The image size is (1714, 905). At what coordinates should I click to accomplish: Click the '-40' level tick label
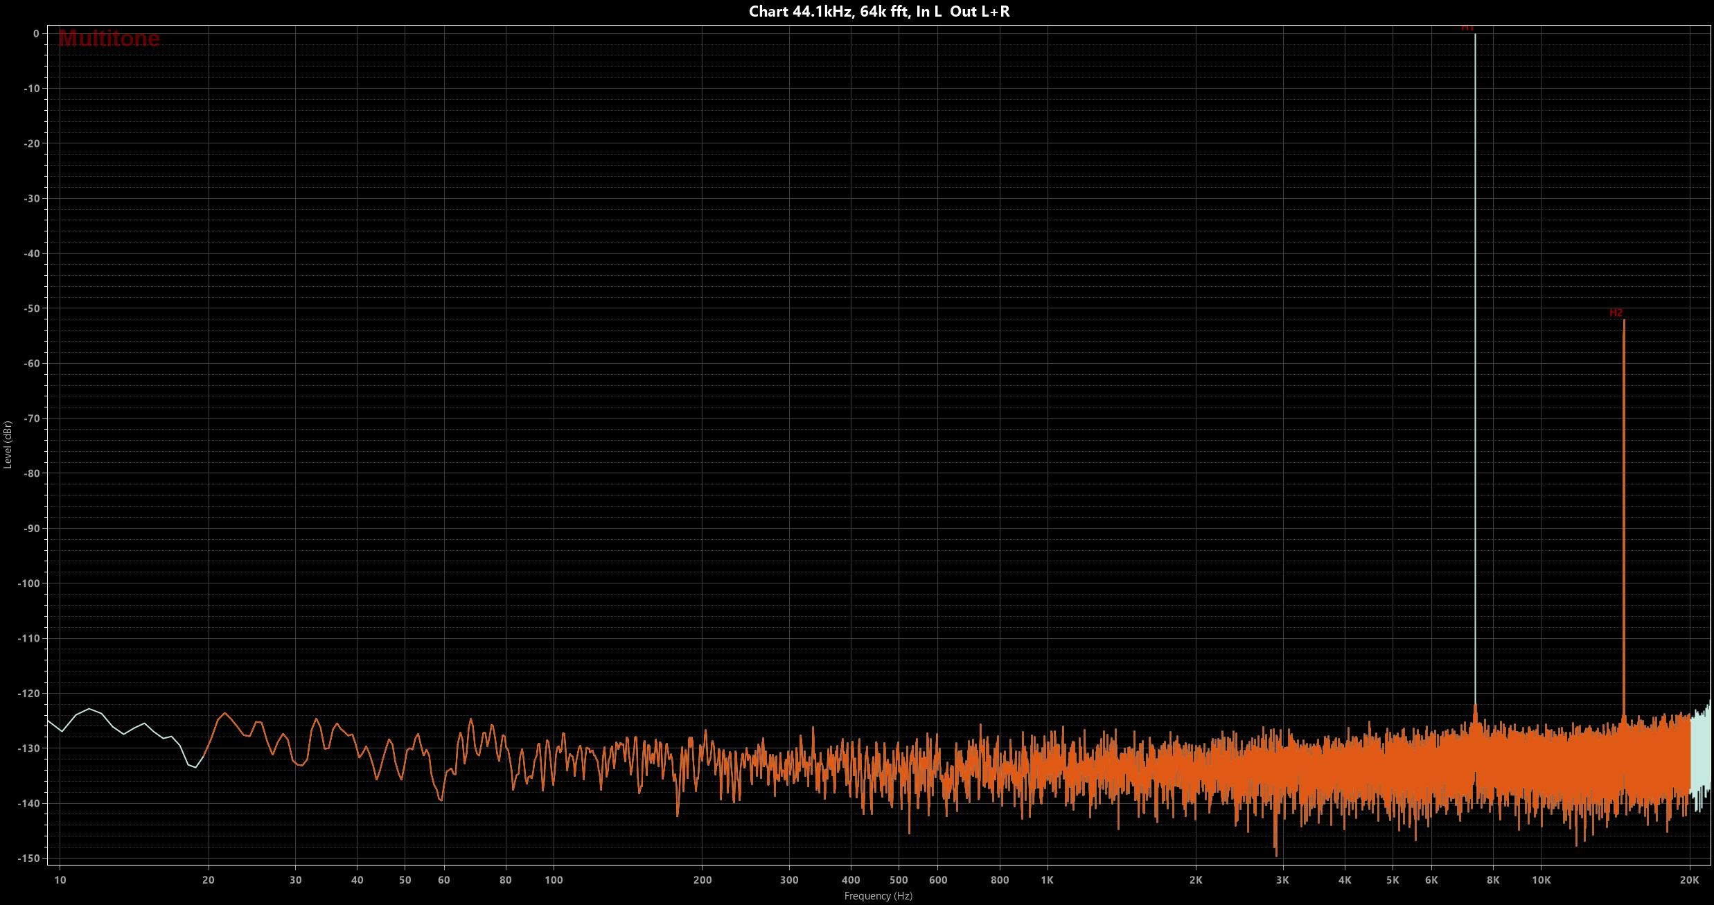[x=30, y=254]
